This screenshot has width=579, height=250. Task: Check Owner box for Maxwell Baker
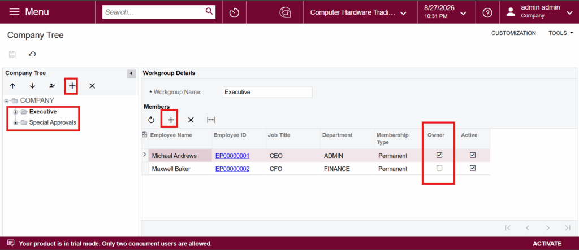439,168
